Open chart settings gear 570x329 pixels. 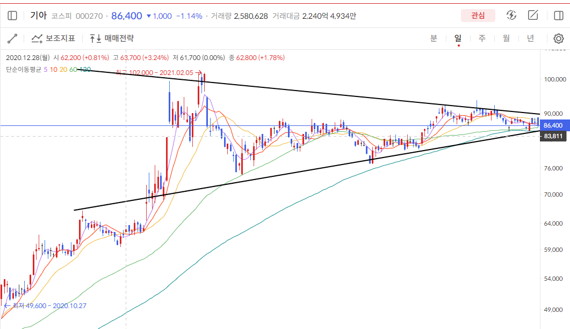[559, 39]
